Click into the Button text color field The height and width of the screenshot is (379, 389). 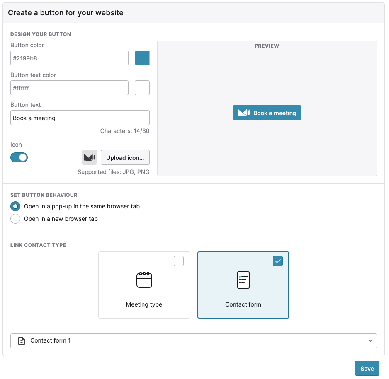click(x=70, y=88)
